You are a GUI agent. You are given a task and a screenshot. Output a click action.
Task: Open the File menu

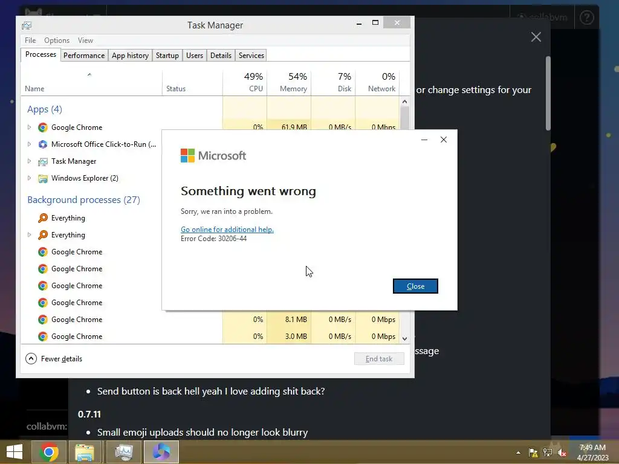click(x=30, y=40)
